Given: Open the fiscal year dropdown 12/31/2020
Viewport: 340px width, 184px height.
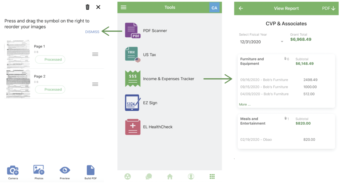Looking at the screenshot, I should [x=261, y=42].
